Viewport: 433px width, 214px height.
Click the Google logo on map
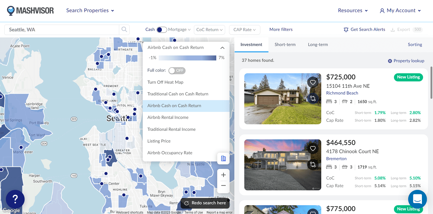(11, 210)
